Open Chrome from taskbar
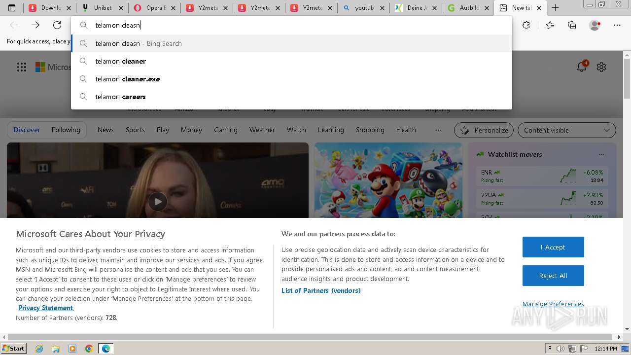This screenshot has width=631, height=355. (x=89, y=349)
